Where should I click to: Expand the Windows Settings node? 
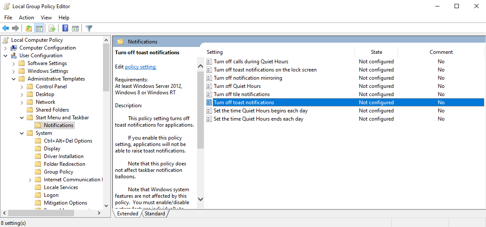click(x=14, y=71)
